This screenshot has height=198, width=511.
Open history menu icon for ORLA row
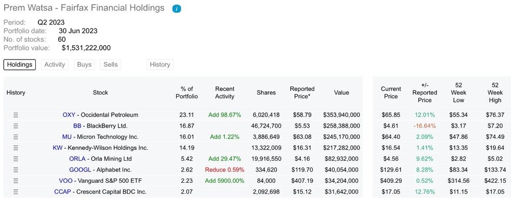pos(16,159)
